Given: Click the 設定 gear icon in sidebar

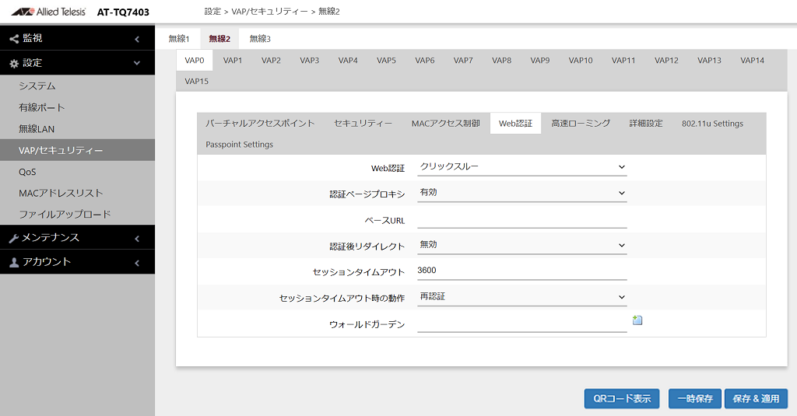Looking at the screenshot, I should pos(14,63).
